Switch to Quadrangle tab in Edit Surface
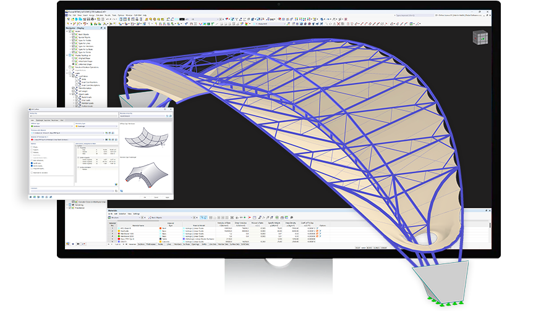Image resolution: width=554 pixels, height=311 pixels. [x=40, y=120]
